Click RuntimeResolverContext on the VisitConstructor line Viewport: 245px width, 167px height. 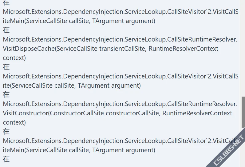pos(197,113)
